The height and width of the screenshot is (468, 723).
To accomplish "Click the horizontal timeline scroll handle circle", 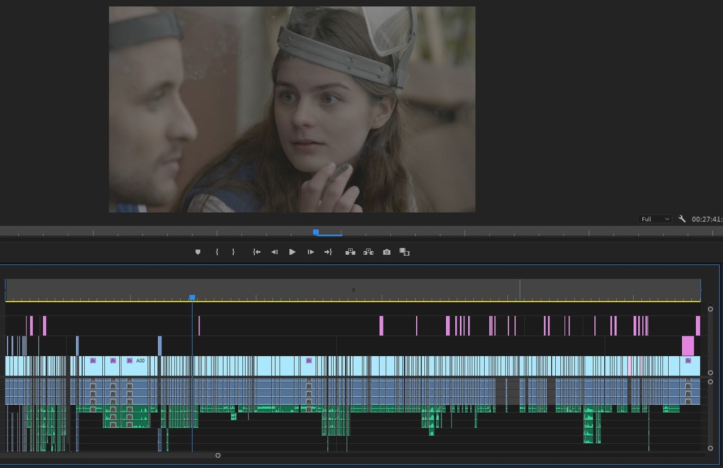I will pyautogui.click(x=217, y=455).
